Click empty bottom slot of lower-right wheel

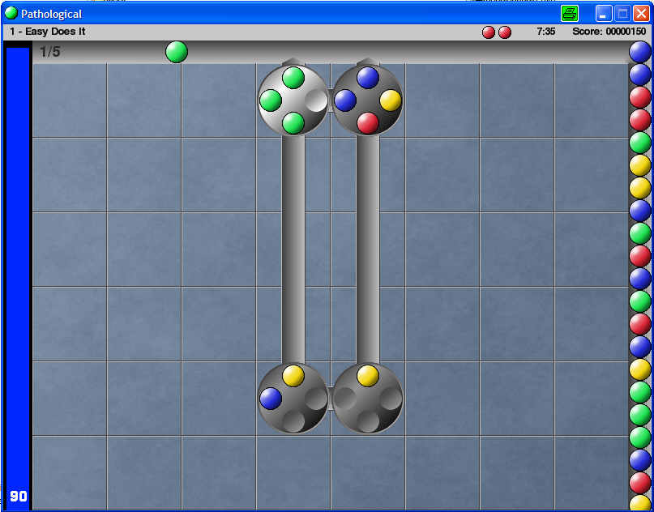(x=368, y=421)
